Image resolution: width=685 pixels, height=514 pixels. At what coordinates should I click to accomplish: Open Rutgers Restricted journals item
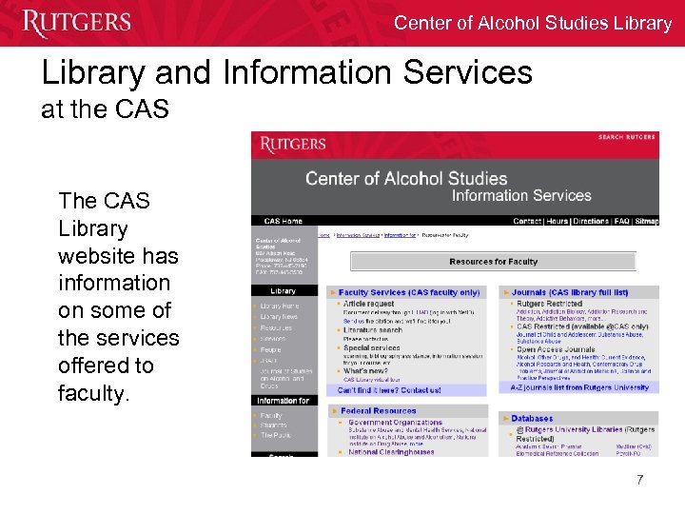click(549, 304)
